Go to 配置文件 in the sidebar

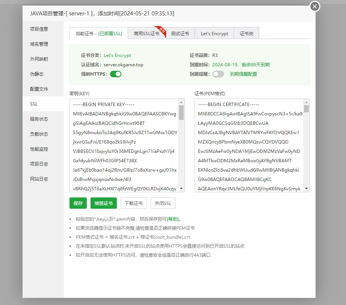pos(39,89)
